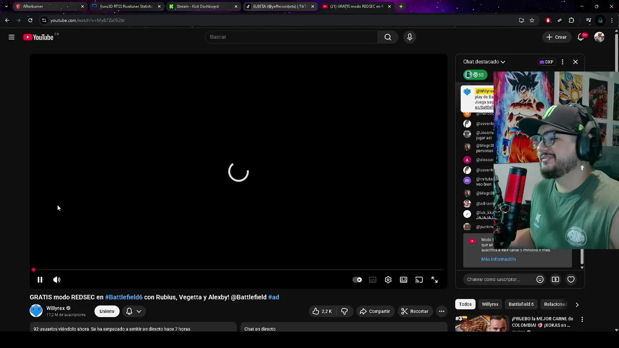Start voice search with the microphone
Screen dimensions: 619x348
click(410, 37)
